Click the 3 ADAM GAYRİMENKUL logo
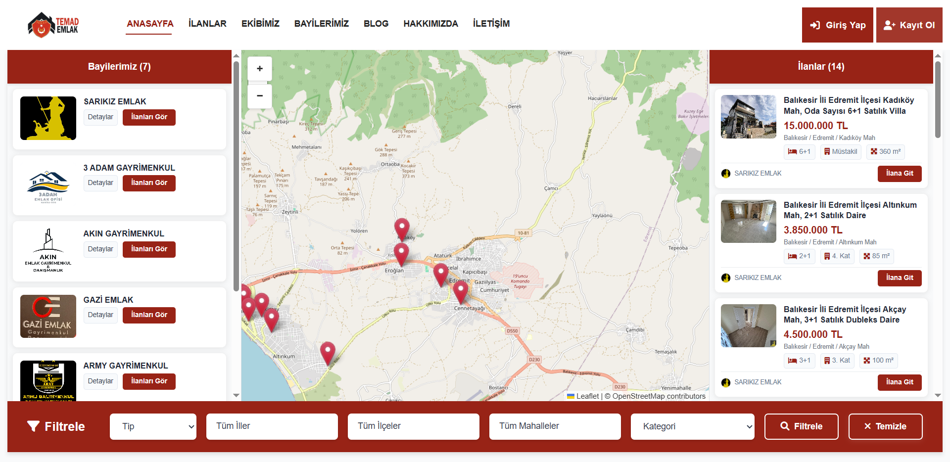The width and height of the screenshot is (950, 462). [48, 185]
